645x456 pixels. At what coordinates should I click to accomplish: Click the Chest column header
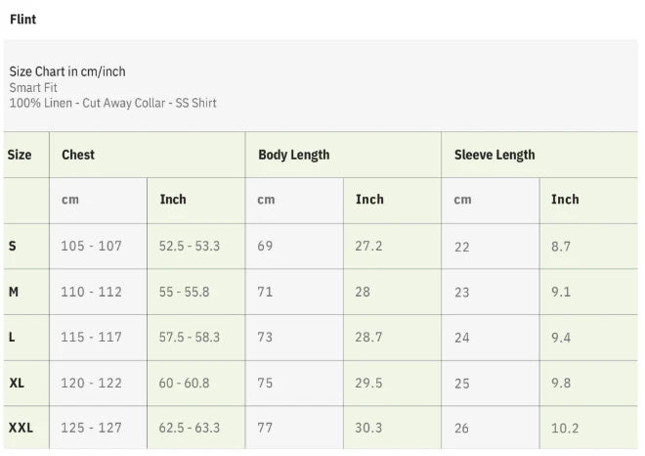tap(78, 155)
